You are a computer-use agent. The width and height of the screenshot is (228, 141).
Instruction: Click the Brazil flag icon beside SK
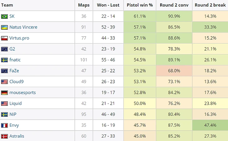click(x=4, y=17)
